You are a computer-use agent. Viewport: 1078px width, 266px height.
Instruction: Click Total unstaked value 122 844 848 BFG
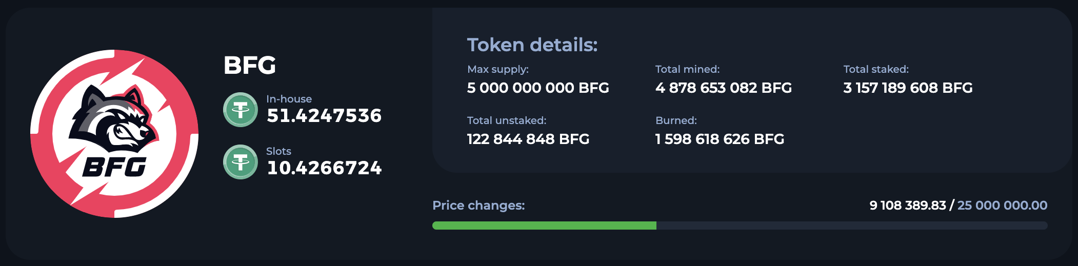pyautogui.click(x=528, y=139)
